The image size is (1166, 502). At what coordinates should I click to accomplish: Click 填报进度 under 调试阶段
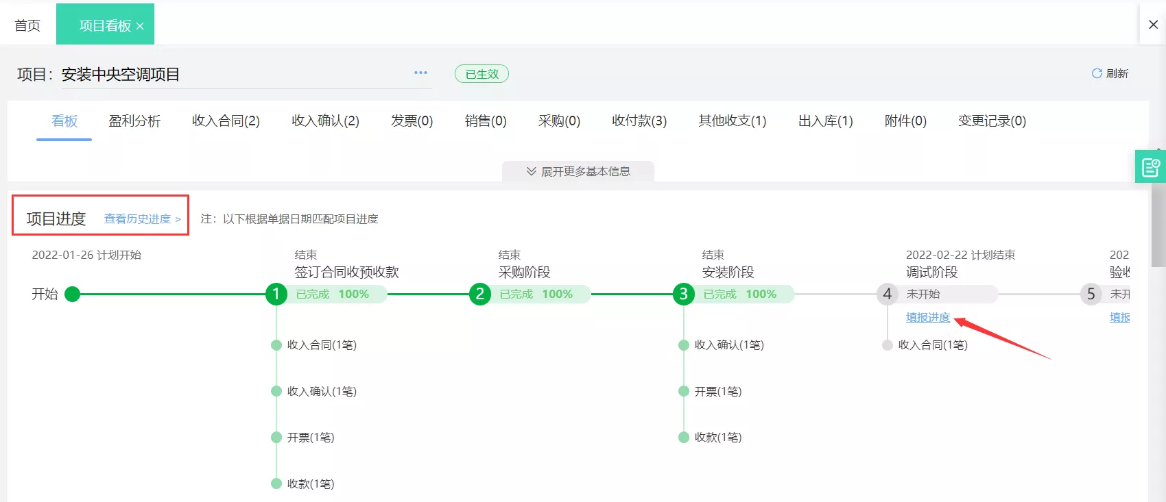point(928,317)
